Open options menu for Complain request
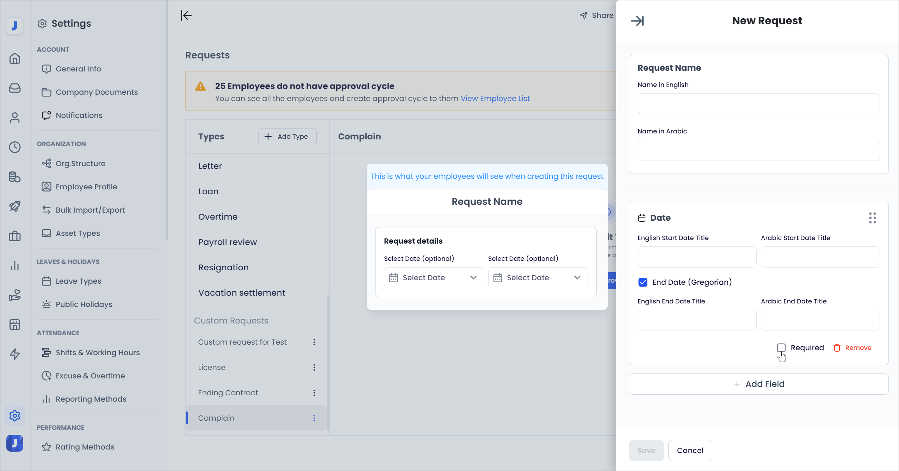Screen dimensions: 899x471 tap(314, 418)
